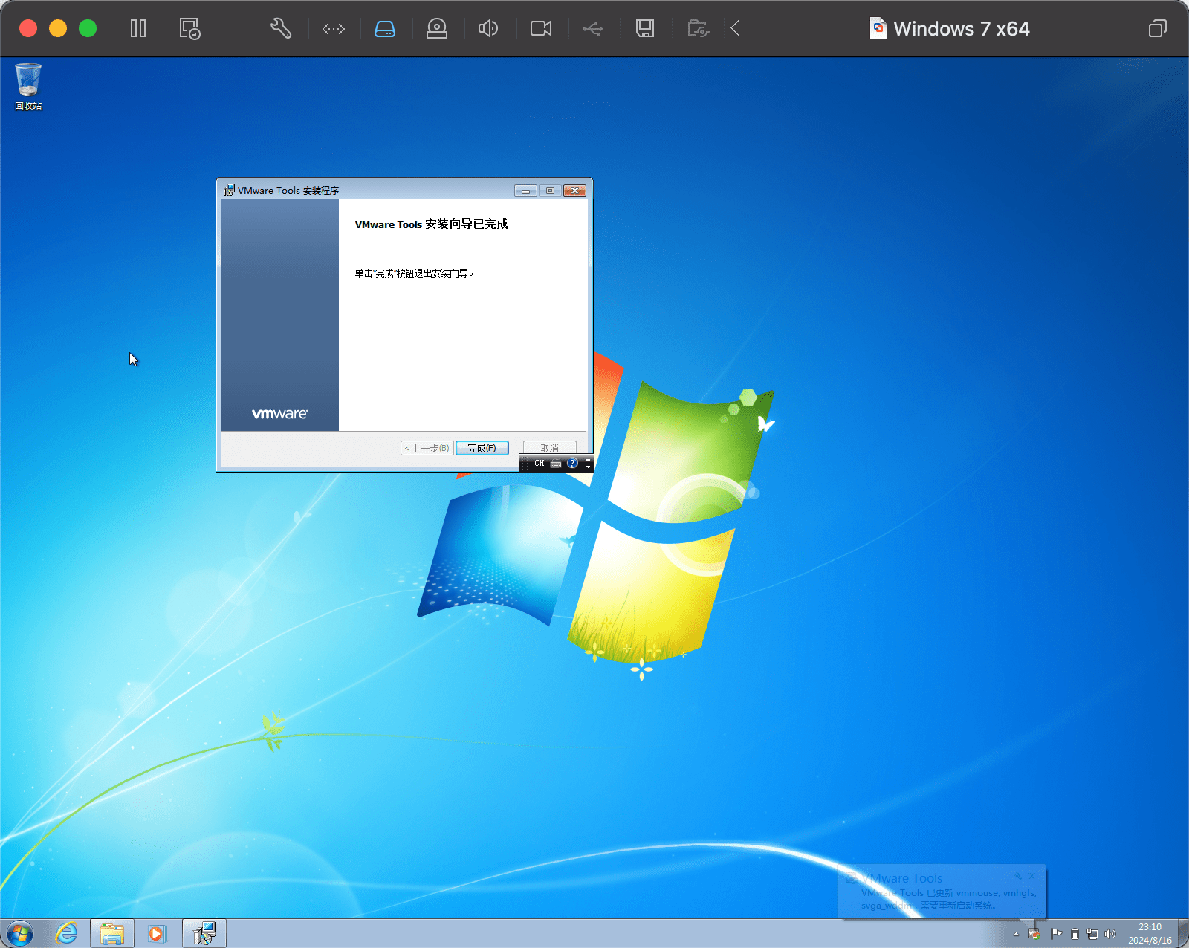Image resolution: width=1189 pixels, height=948 pixels.
Task: Click the camera device icon in toolbar
Action: (x=541, y=29)
